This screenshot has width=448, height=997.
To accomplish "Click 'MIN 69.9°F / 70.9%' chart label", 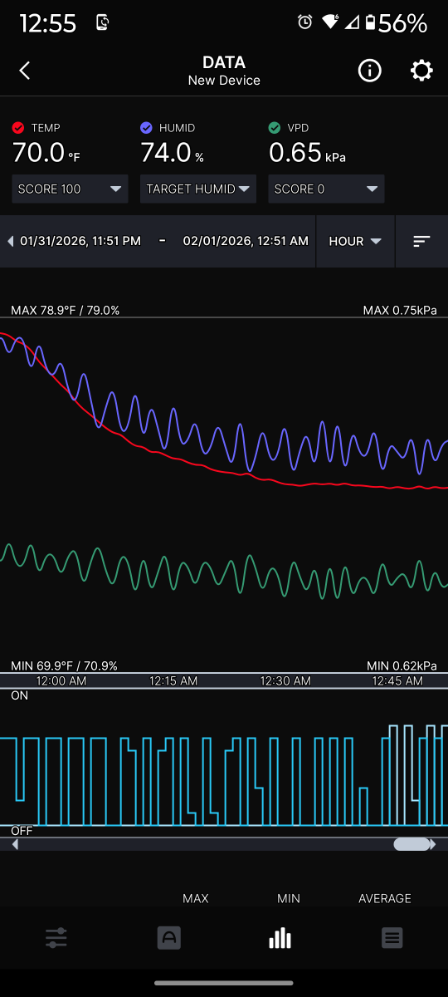I will 64,665.
